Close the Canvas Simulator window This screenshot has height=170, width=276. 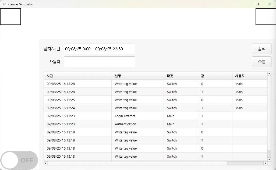270,4
